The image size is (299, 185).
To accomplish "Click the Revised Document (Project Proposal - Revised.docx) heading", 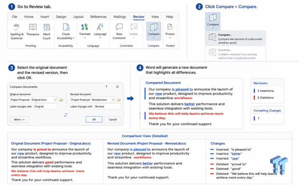I will [147, 143].
